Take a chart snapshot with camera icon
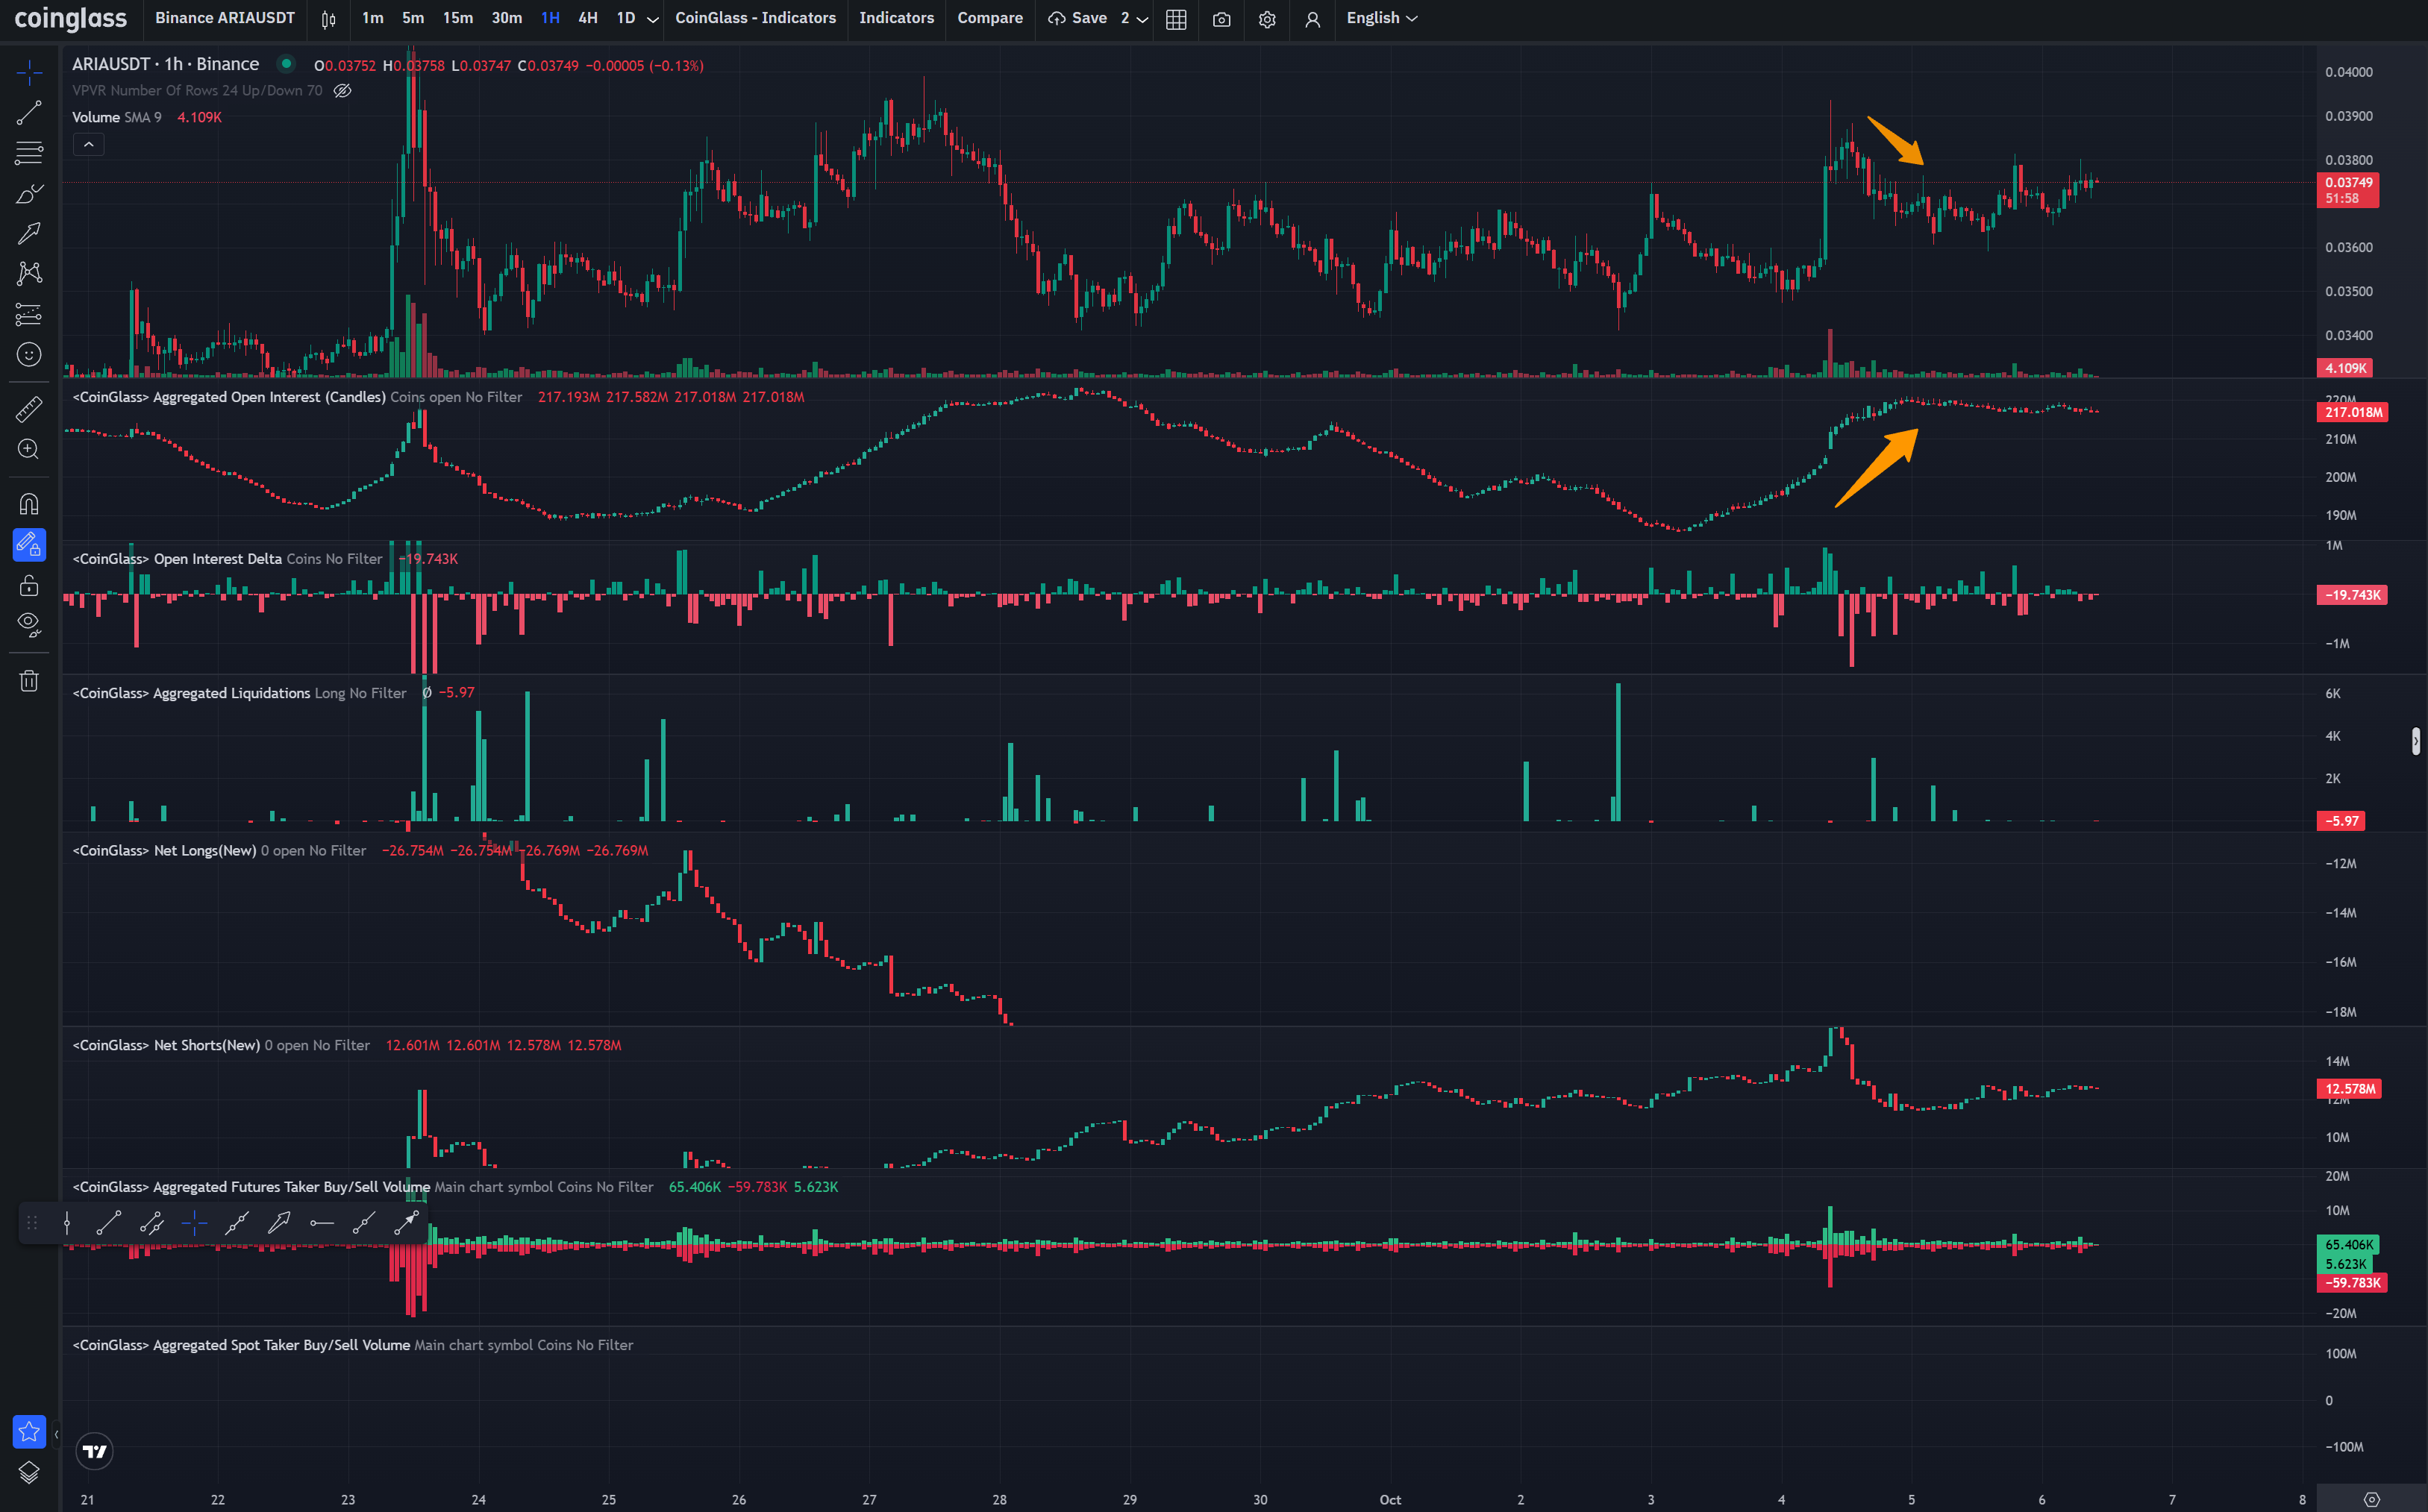The width and height of the screenshot is (2428, 1512). 1221,19
